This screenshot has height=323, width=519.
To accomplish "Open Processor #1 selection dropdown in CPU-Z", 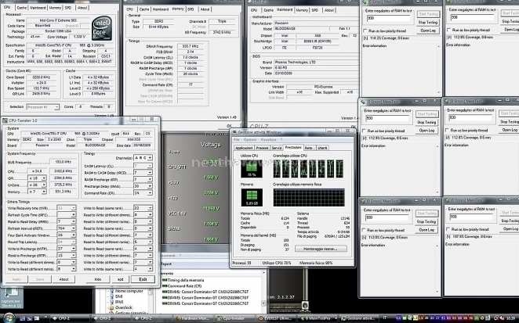I will (42, 107).
